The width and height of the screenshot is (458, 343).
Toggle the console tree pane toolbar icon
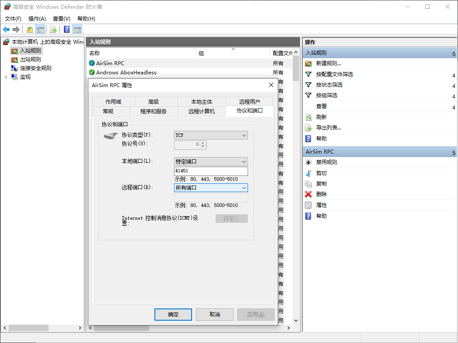coord(40,29)
